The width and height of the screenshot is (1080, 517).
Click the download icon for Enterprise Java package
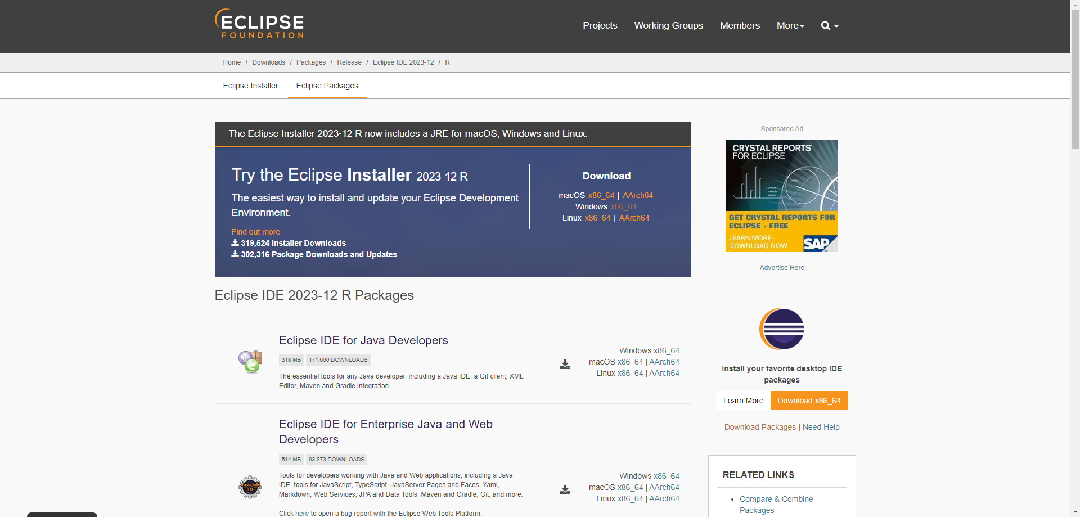(565, 490)
